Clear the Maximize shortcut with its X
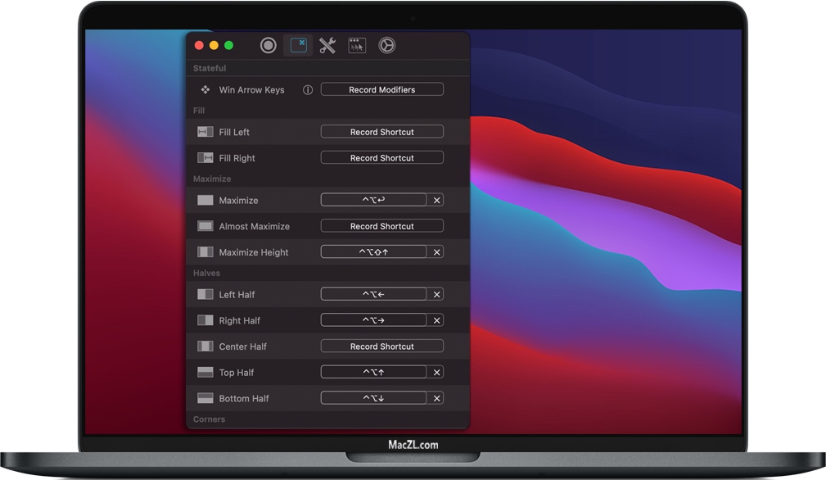The height and width of the screenshot is (480, 826). pos(436,200)
